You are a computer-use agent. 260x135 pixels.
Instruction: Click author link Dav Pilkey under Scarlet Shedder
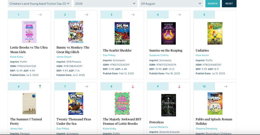tap(109, 55)
